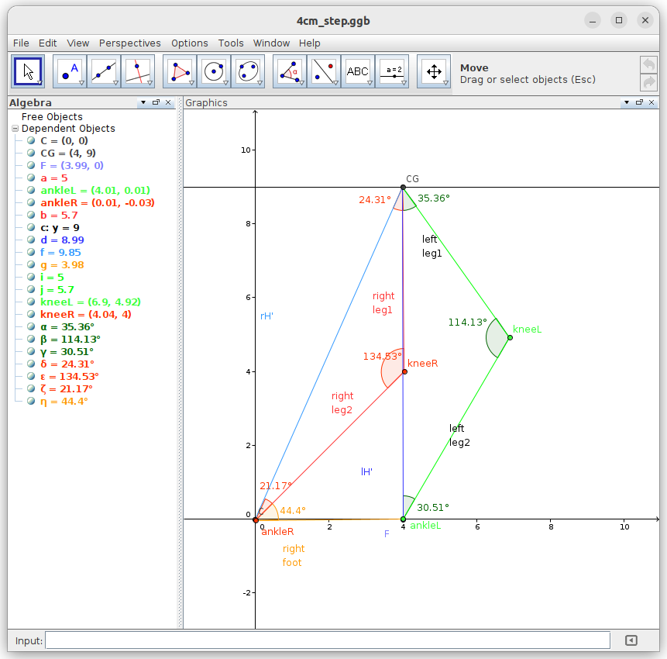Select the Line through Two Points tool
667x659 pixels.
(104, 71)
